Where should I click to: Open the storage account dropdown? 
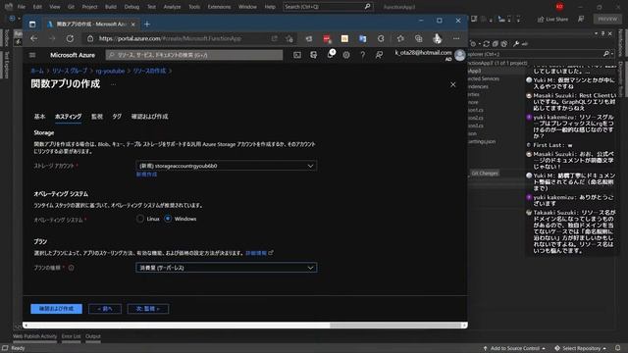coord(227,166)
